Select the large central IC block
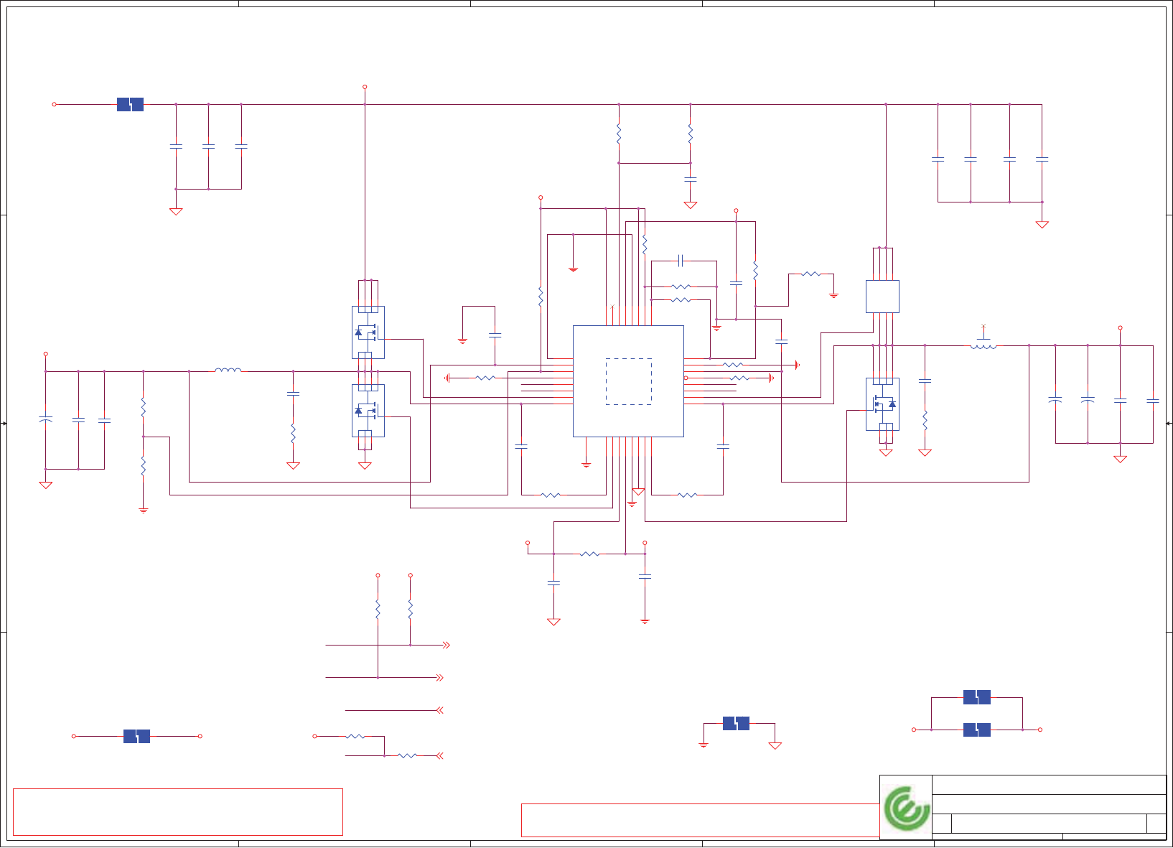Image resolution: width=1173 pixels, height=848 pixels. 628,381
